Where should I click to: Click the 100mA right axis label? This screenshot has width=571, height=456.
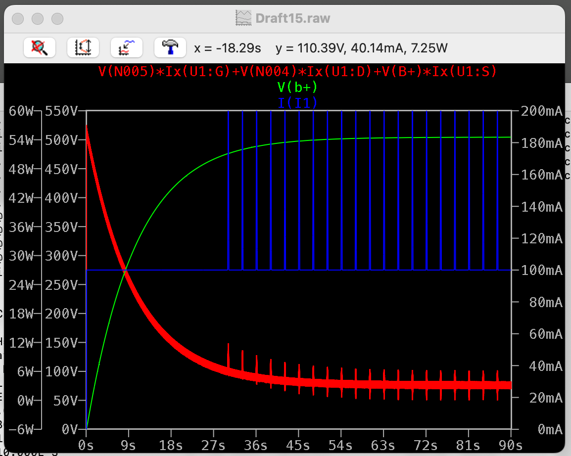point(542,271)
